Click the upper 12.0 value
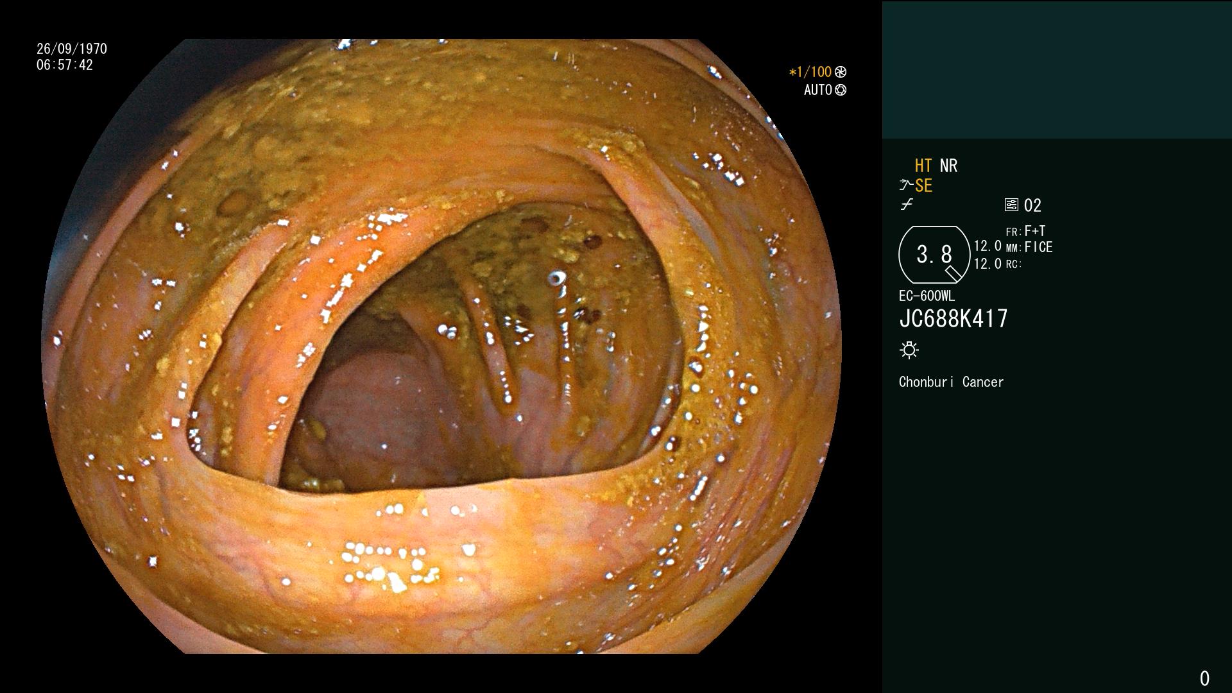This screenshot has height=693, width=1232. pos(988,246)
